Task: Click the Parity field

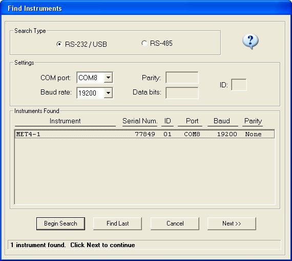Action: pyautogui.click(x=182, y=78)
